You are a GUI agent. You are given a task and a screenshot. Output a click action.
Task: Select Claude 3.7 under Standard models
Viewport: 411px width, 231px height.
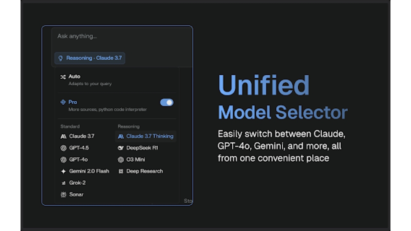[x=81, y=136]
